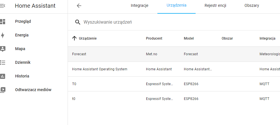Image resolution: width=280 pixels, height=125 pixels.
Task: Click the Przegląd dashboard icon
Action: (3, 22)
